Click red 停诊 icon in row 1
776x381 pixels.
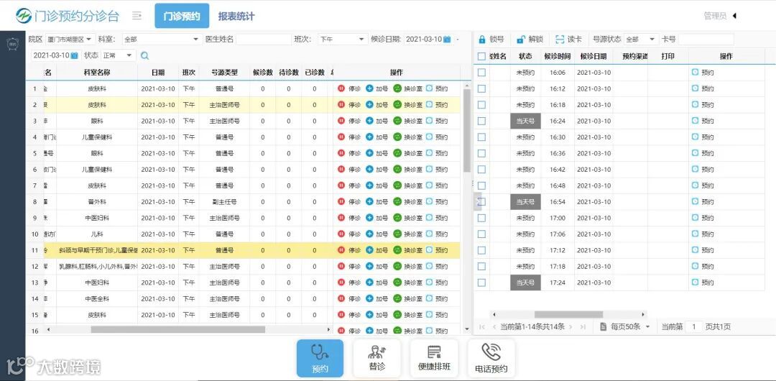(x=341, y=88)
